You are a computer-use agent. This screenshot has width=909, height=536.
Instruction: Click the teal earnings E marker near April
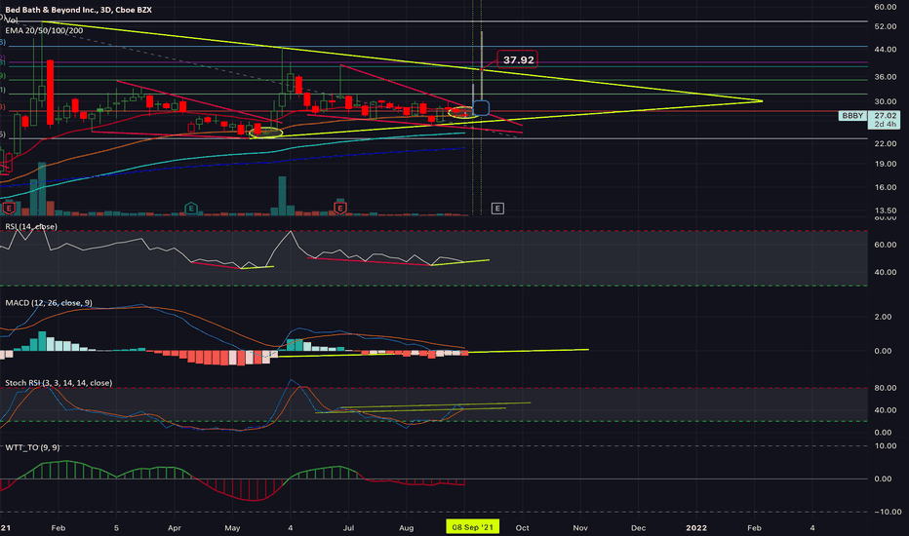click(x=191, y=208)
